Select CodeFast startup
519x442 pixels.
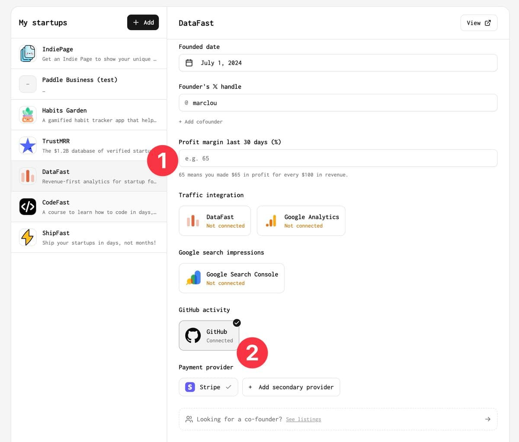[x=89, y=207]
